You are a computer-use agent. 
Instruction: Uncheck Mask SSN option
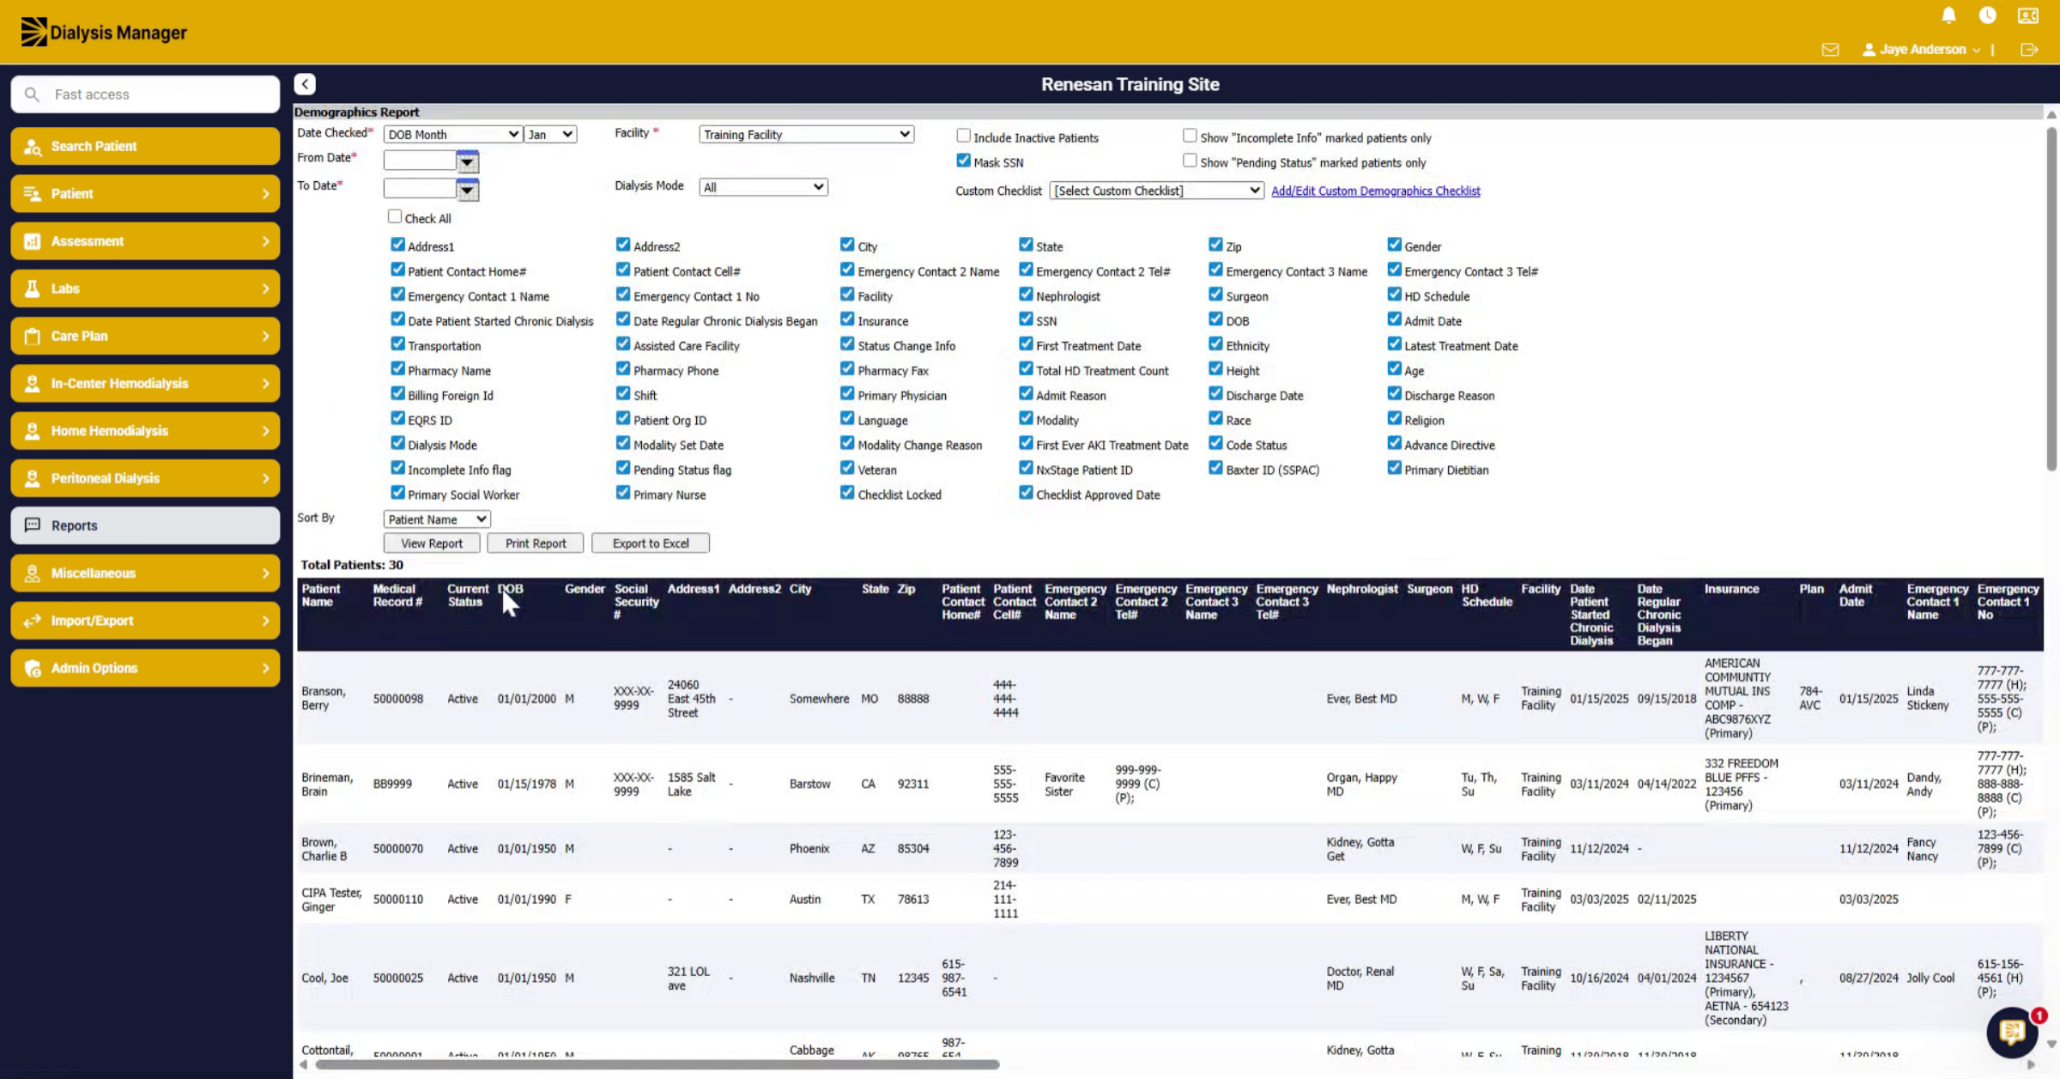pyautogui.click(x=963, y=161)
